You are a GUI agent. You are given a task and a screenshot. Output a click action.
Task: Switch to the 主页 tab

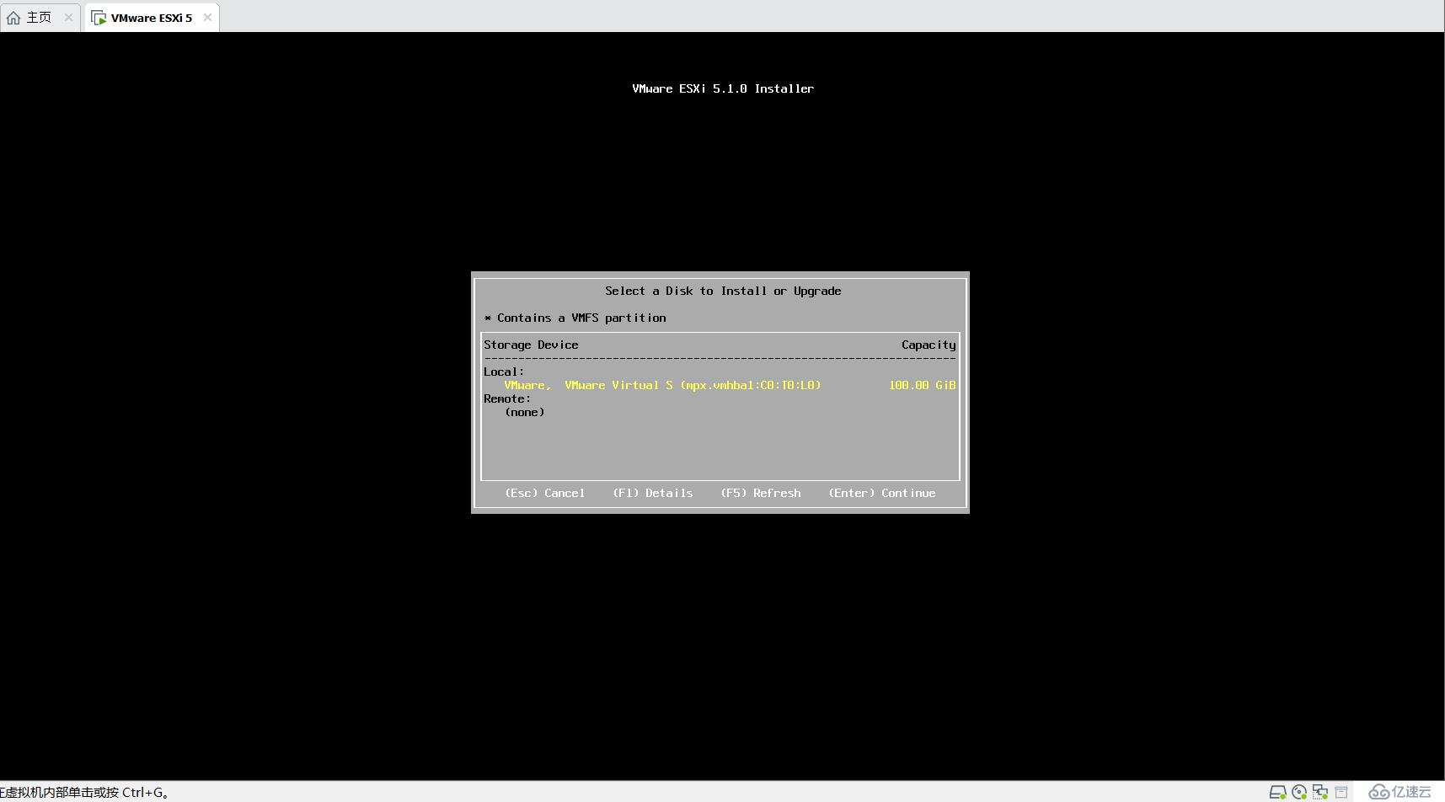tap(40, 17)
